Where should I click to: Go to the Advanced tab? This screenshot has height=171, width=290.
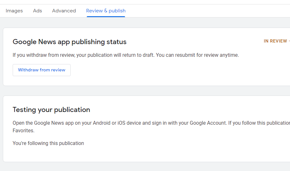coord(64,11)
